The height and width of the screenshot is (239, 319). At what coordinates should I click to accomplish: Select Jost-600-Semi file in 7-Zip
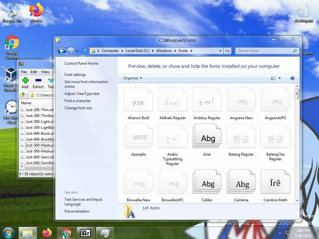pos(37,157)
